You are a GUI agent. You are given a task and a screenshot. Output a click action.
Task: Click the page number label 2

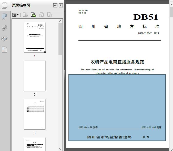(x=35, y=95)
